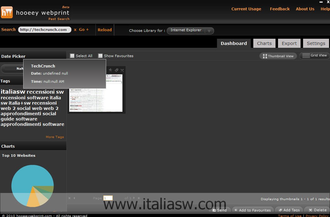The height and width of the screenshot is (217, 330).
Task: Select the 'guide software' tag
Action: [x=19, y=119]
